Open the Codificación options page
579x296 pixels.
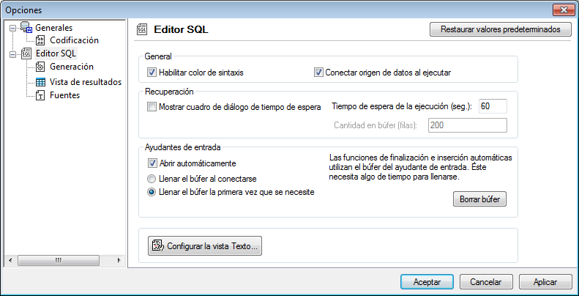74,40
